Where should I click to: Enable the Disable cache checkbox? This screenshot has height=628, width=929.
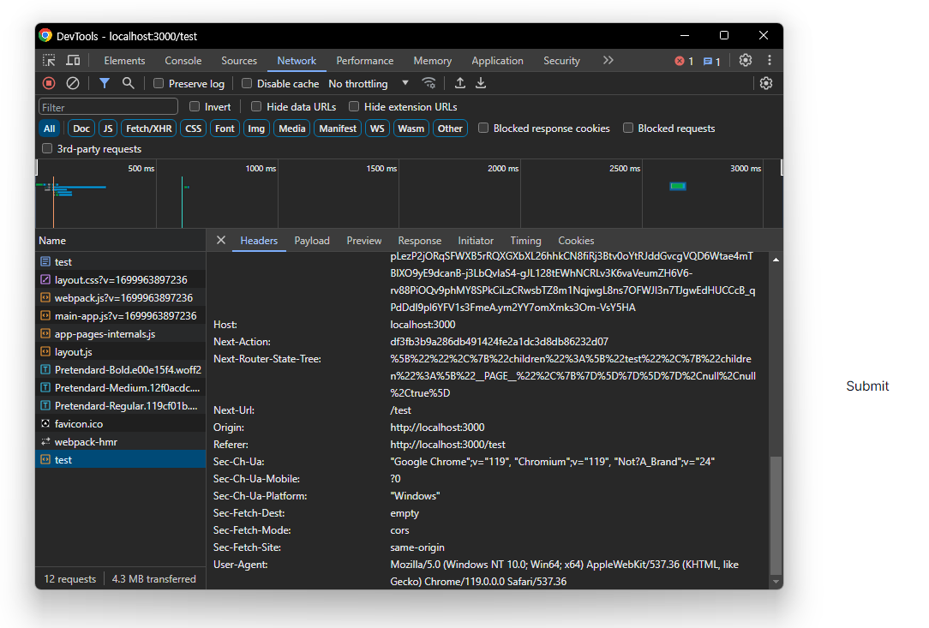pyautogui.click(x=247, y=84)
